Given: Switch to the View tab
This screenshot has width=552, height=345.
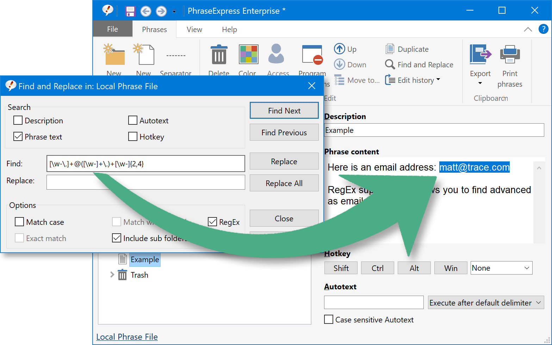Looking at the screenshot, I should (194, 29).
